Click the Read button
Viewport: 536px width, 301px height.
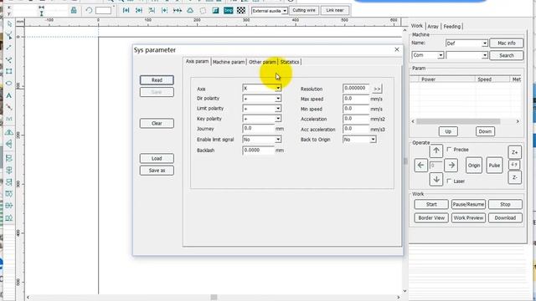click(x=157, y=80)
